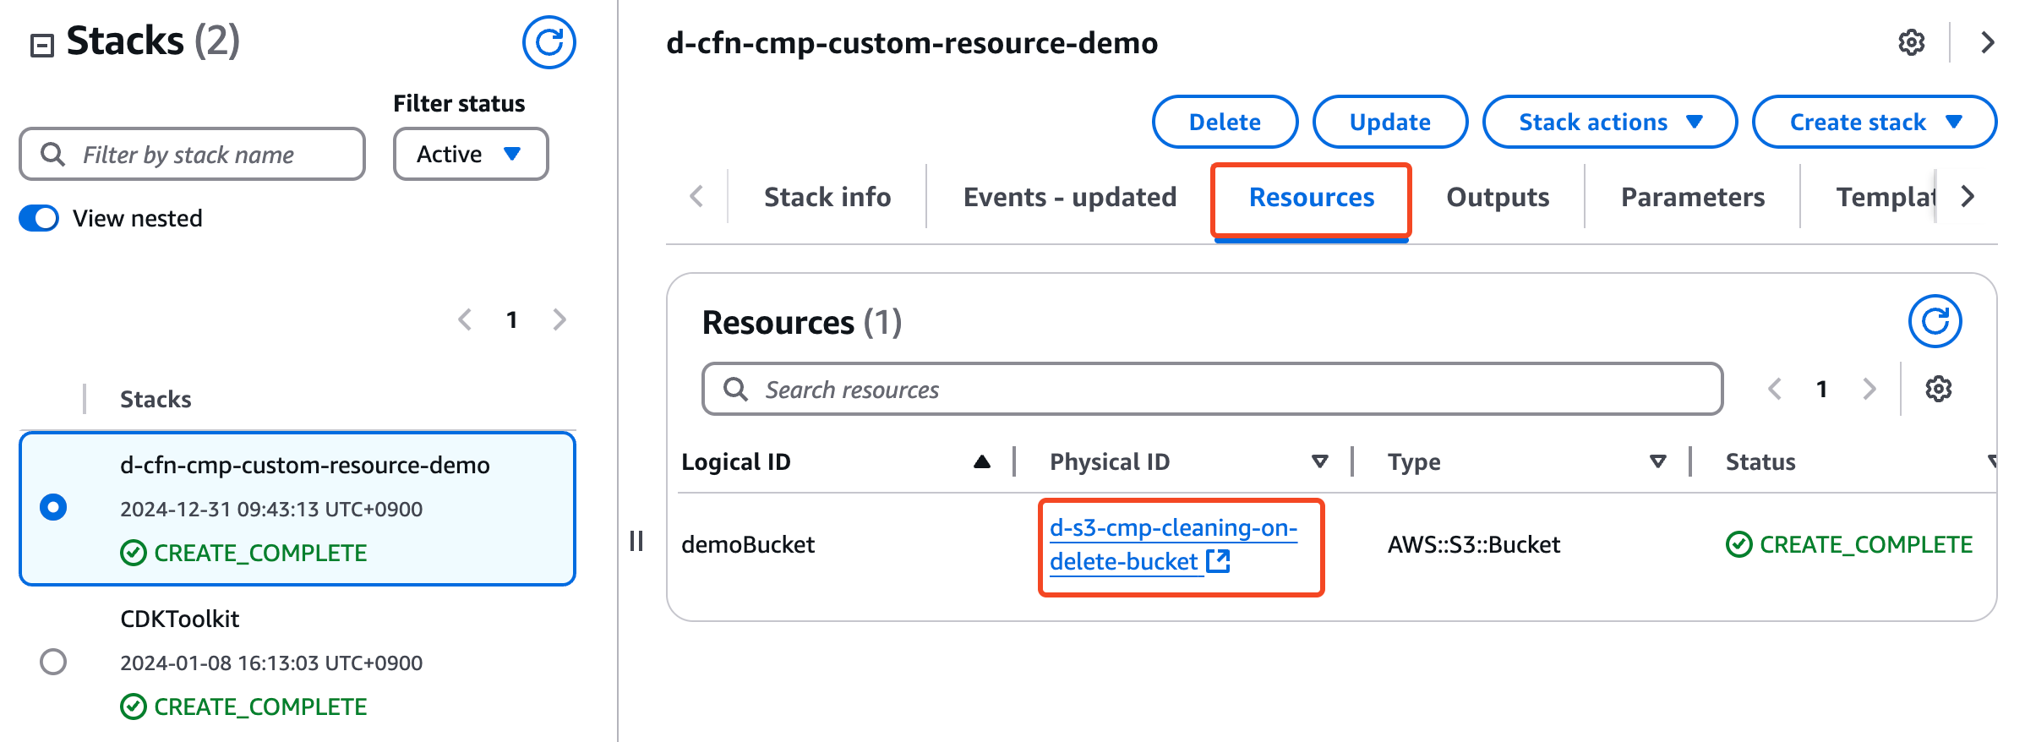
Task: Click the Delete stack button
Action: point(1224,122)
